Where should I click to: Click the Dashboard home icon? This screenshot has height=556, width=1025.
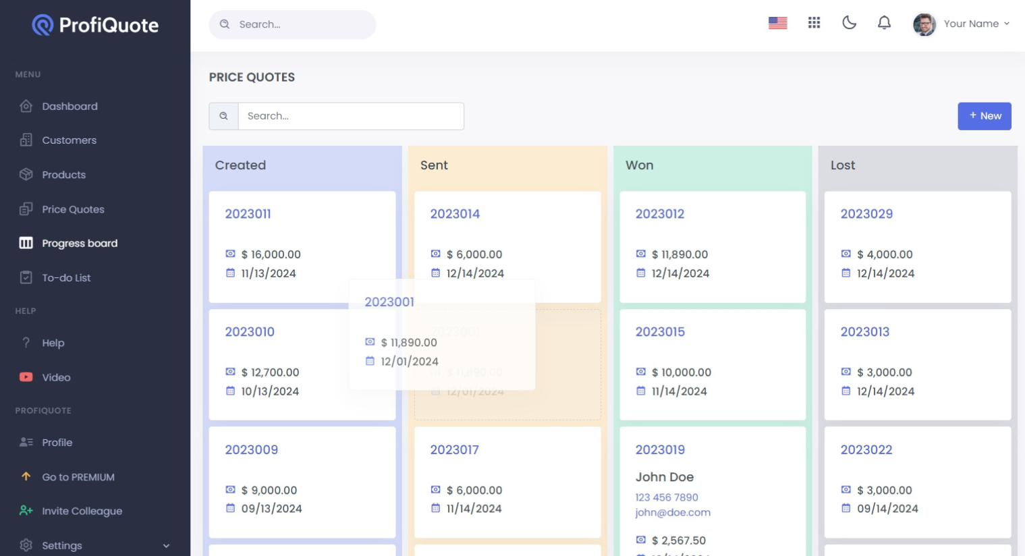pyautogui.click(x=26, y=106)
